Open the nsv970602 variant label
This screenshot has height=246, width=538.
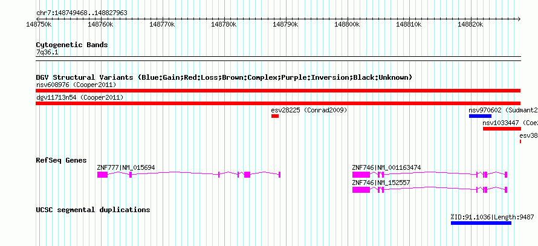[503, 110]
